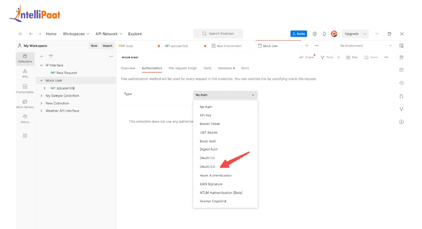Screen dimensions: 422x229
Task: Switch to the Authorization tab
Action: point(152,68)
